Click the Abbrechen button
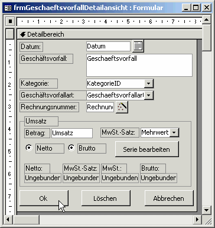 tap(169, 198)
